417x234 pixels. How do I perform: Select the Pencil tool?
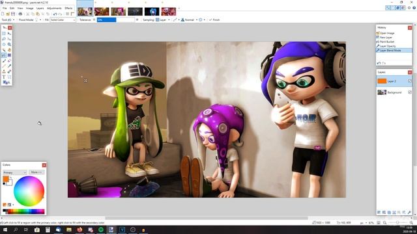coord(4,66)
